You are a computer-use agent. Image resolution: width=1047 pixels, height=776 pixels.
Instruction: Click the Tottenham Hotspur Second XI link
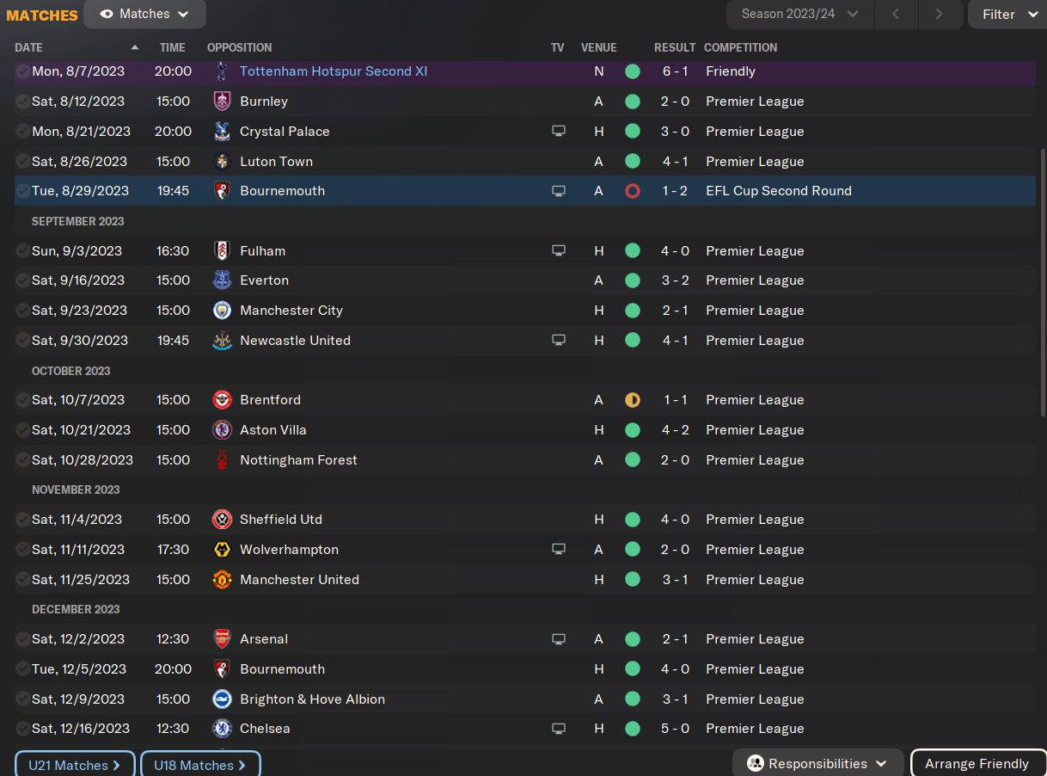coord(334,71)
